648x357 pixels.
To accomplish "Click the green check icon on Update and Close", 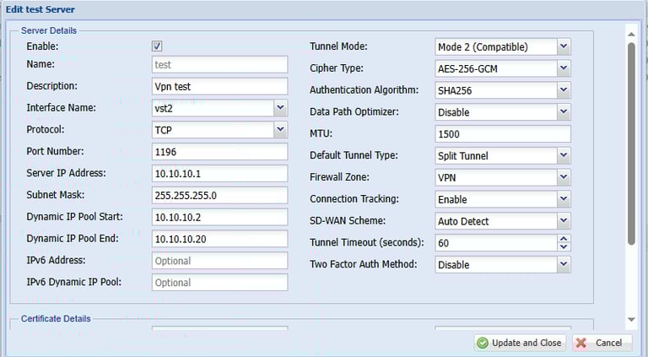I will pos(483,343).
